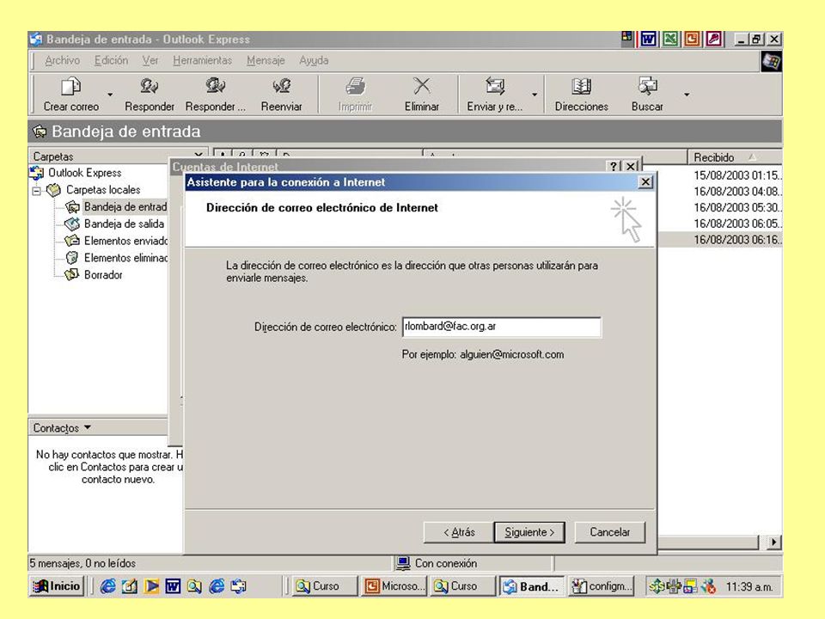Click the Band... taskbar button
Image resolution: width=825 pixels, height=619 pixels.
tap(532, 585)
